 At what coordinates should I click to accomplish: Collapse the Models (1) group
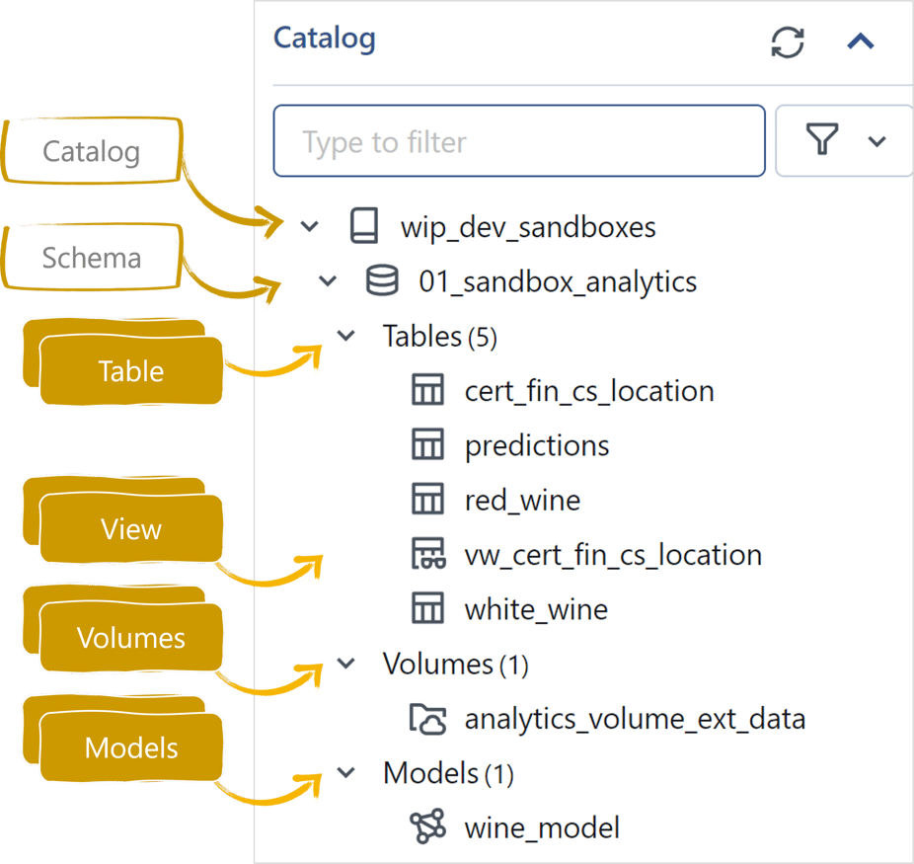[x=346, y=773]
